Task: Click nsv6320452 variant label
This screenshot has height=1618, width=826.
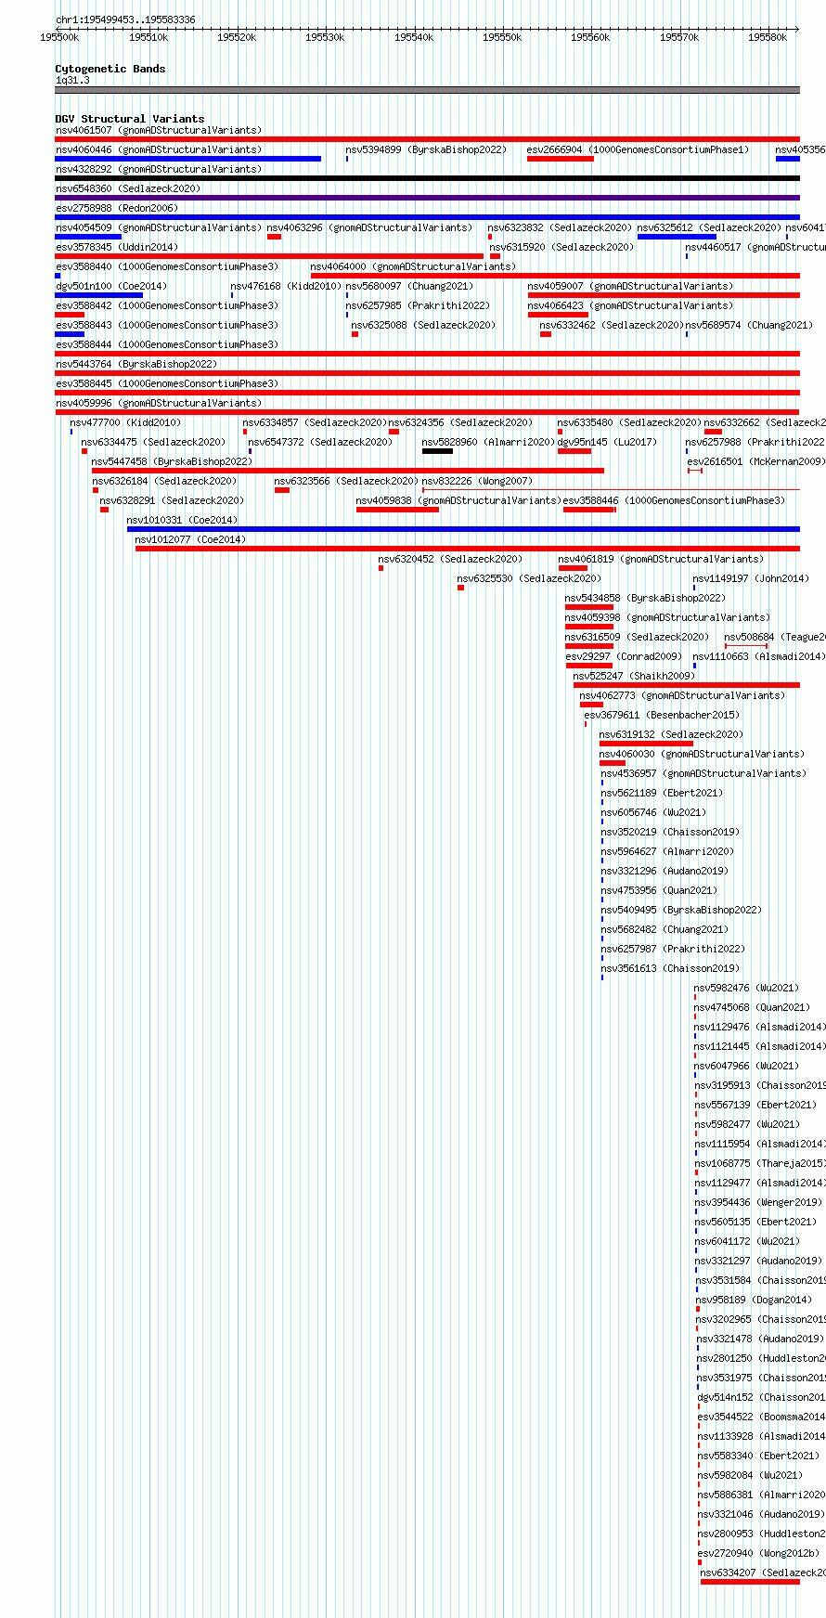Action: (450, 559)
